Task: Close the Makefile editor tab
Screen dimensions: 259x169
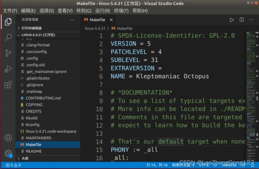Action: [111, 20]
